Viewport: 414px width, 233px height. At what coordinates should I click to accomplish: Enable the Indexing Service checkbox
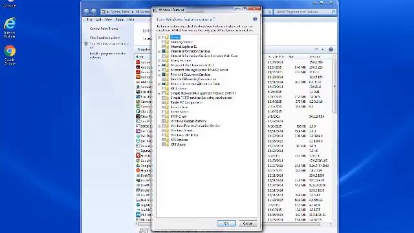[164, 41]
